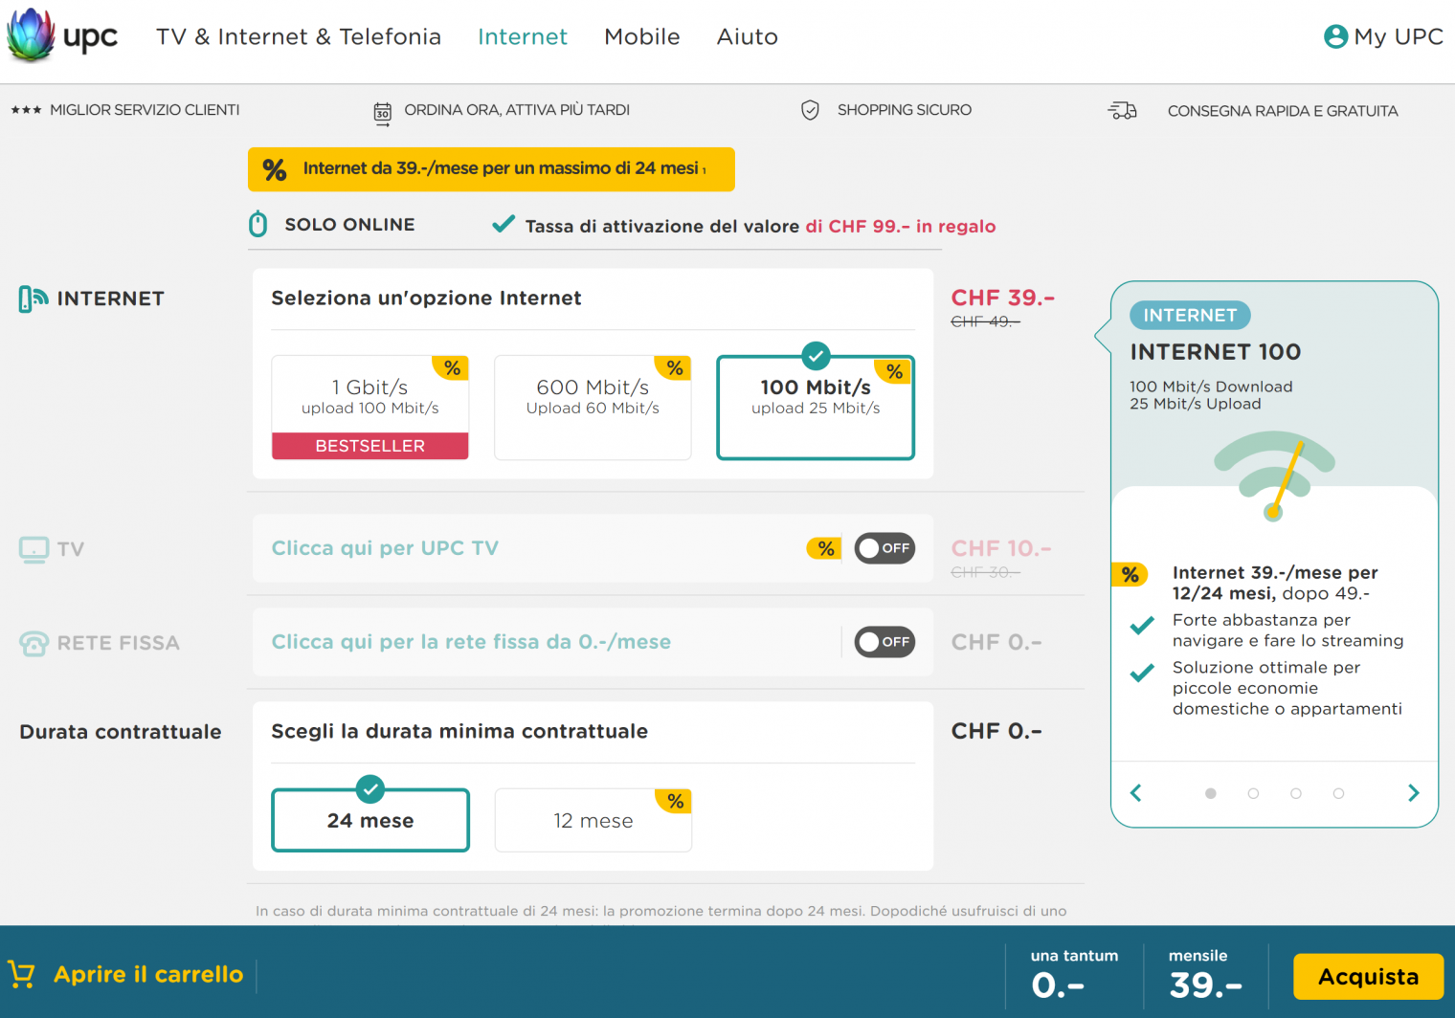The image size is (1455, 1018).
Task: Enable the UPC TV toggle
Action: [884, 548]
